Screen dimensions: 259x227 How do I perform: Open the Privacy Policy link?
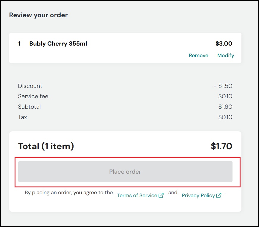198,195
